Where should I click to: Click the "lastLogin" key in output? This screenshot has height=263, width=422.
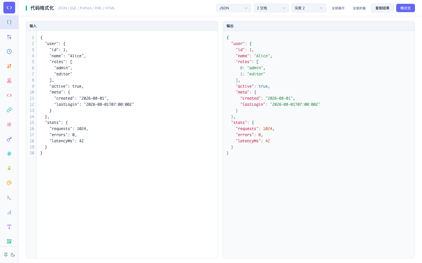(x=253, y=105)
